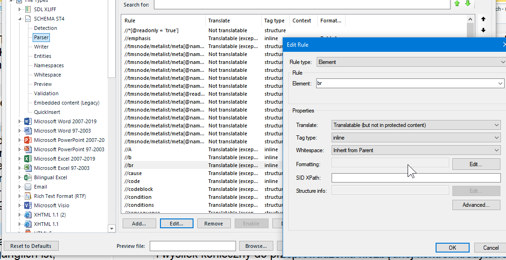Select the Preview tree item
506x260 pixels.
coord(43,84)
